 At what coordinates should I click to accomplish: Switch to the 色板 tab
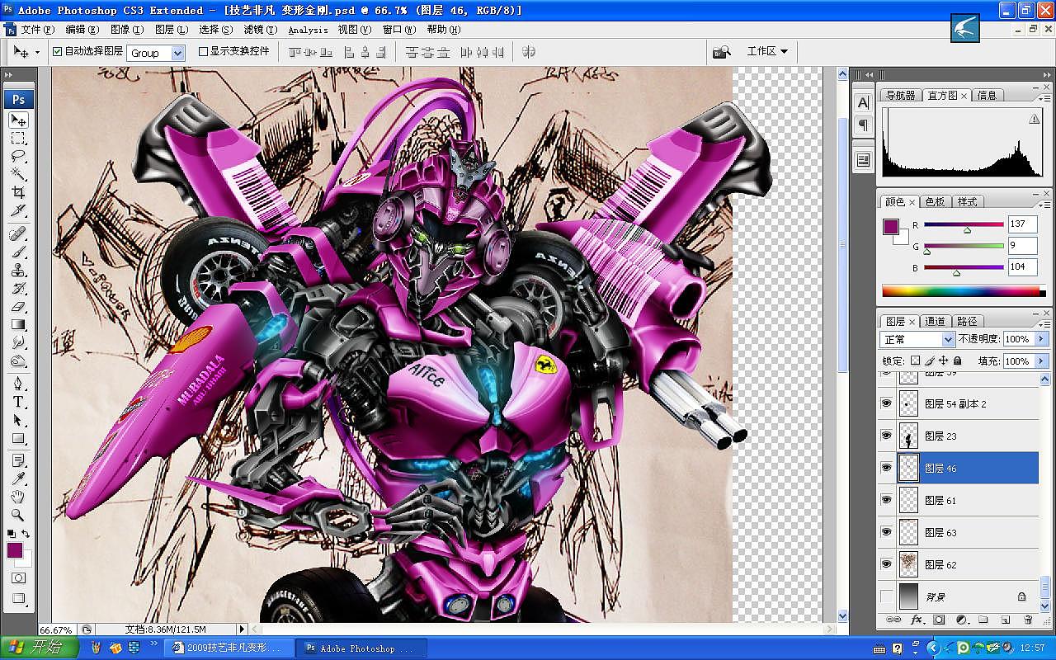click(x=935, y=201)
